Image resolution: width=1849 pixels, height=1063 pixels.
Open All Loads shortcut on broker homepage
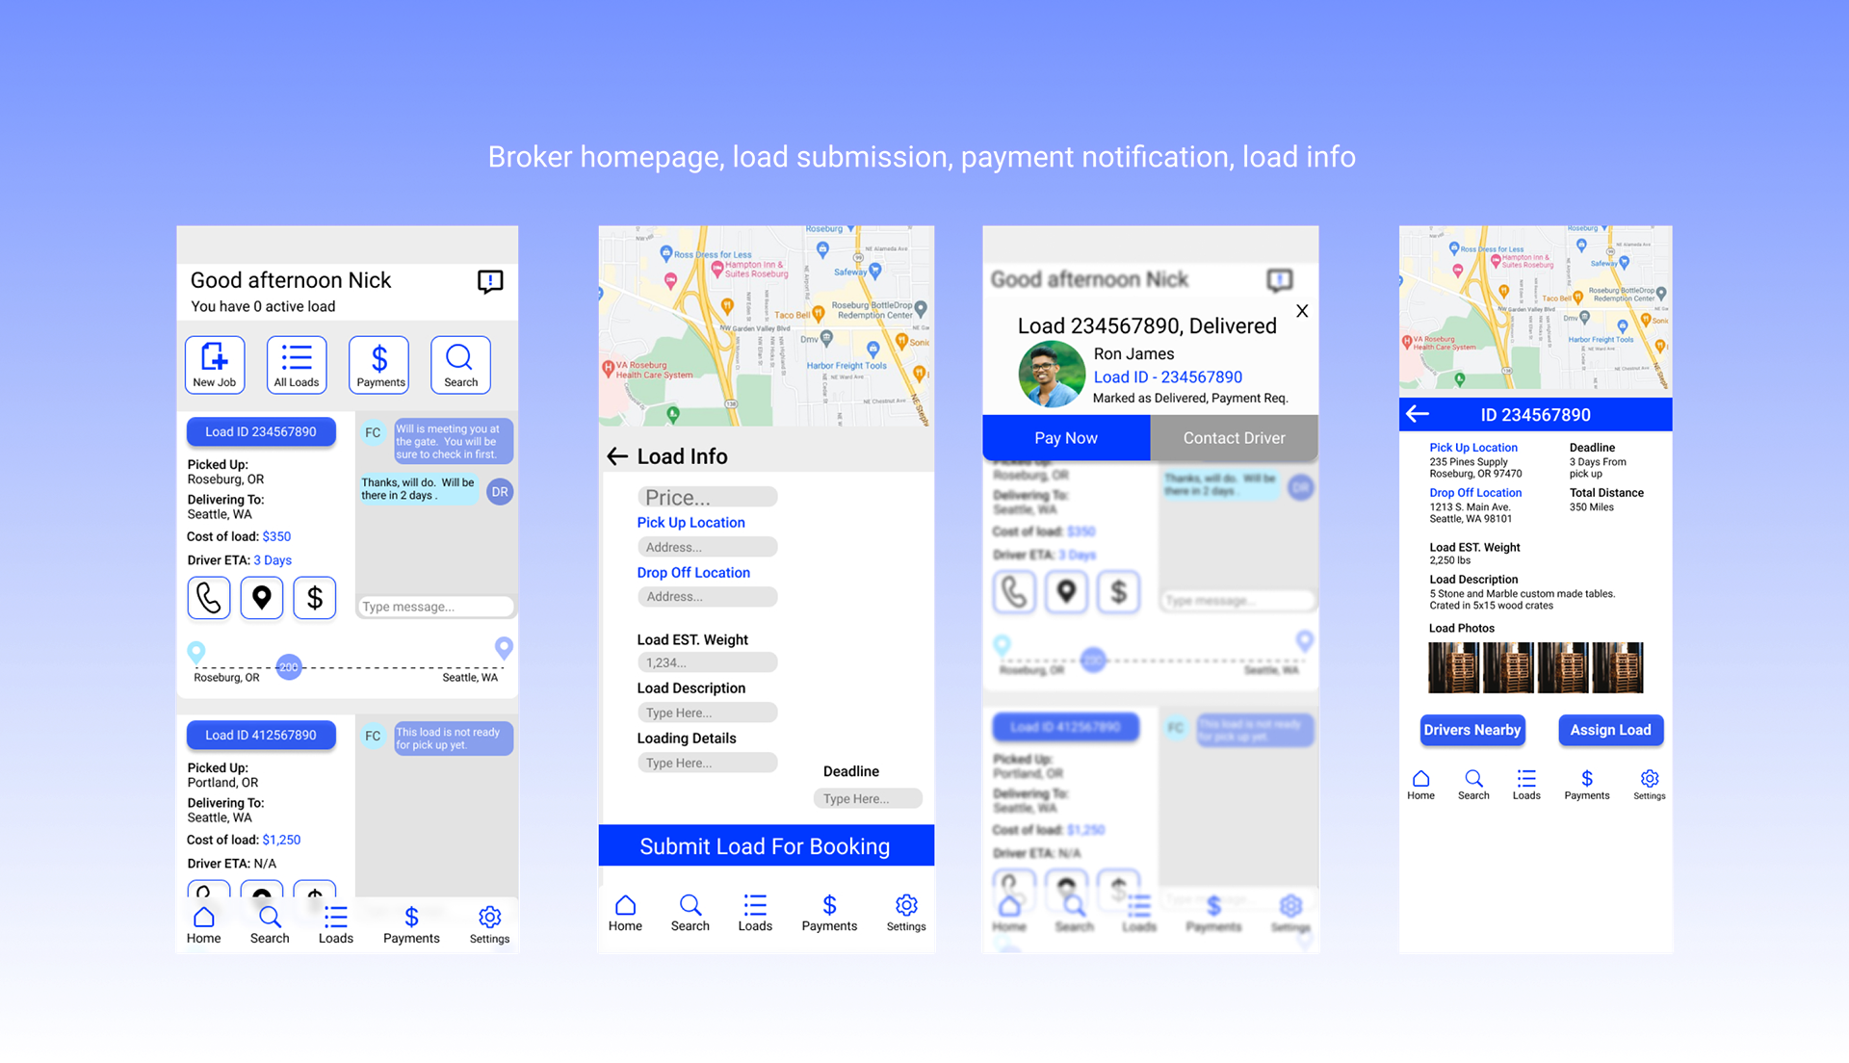[x=297, y=365]
